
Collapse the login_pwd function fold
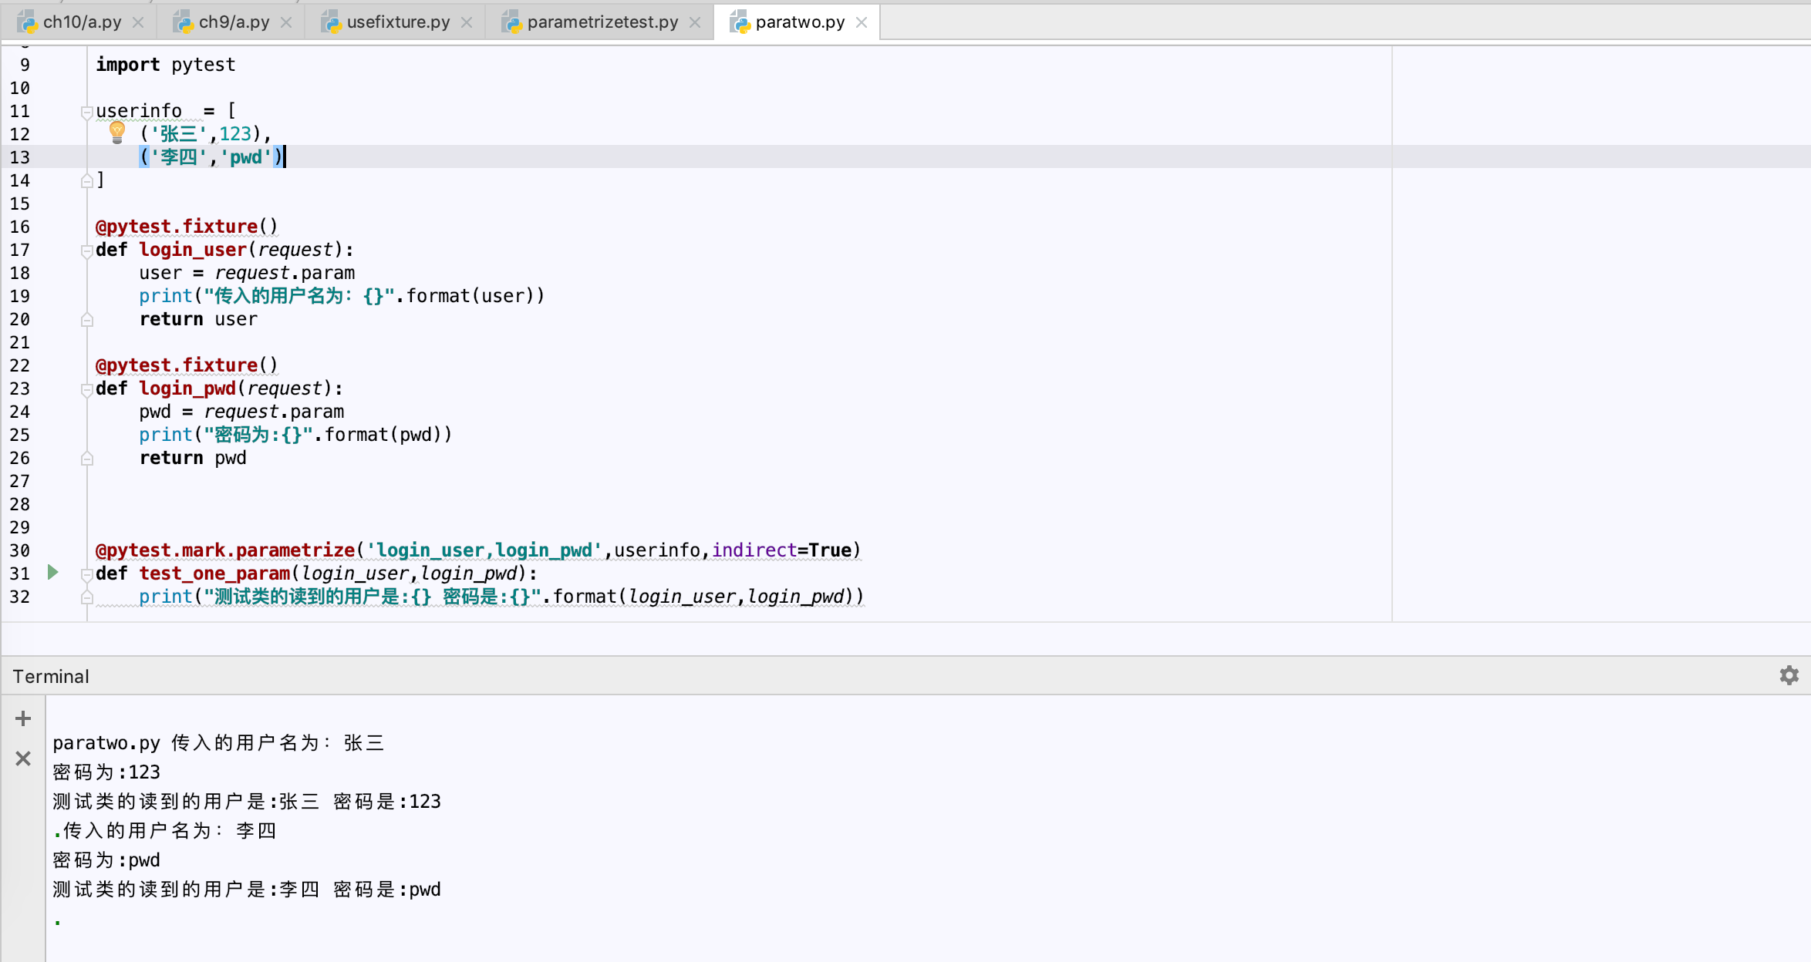pos(86,389)
